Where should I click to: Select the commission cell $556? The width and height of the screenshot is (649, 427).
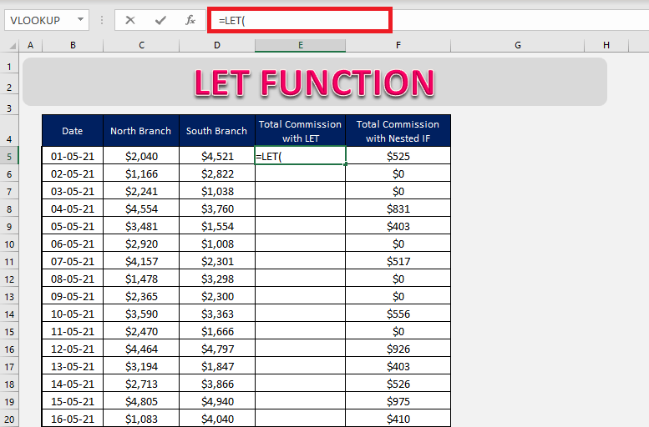[398, 314]
